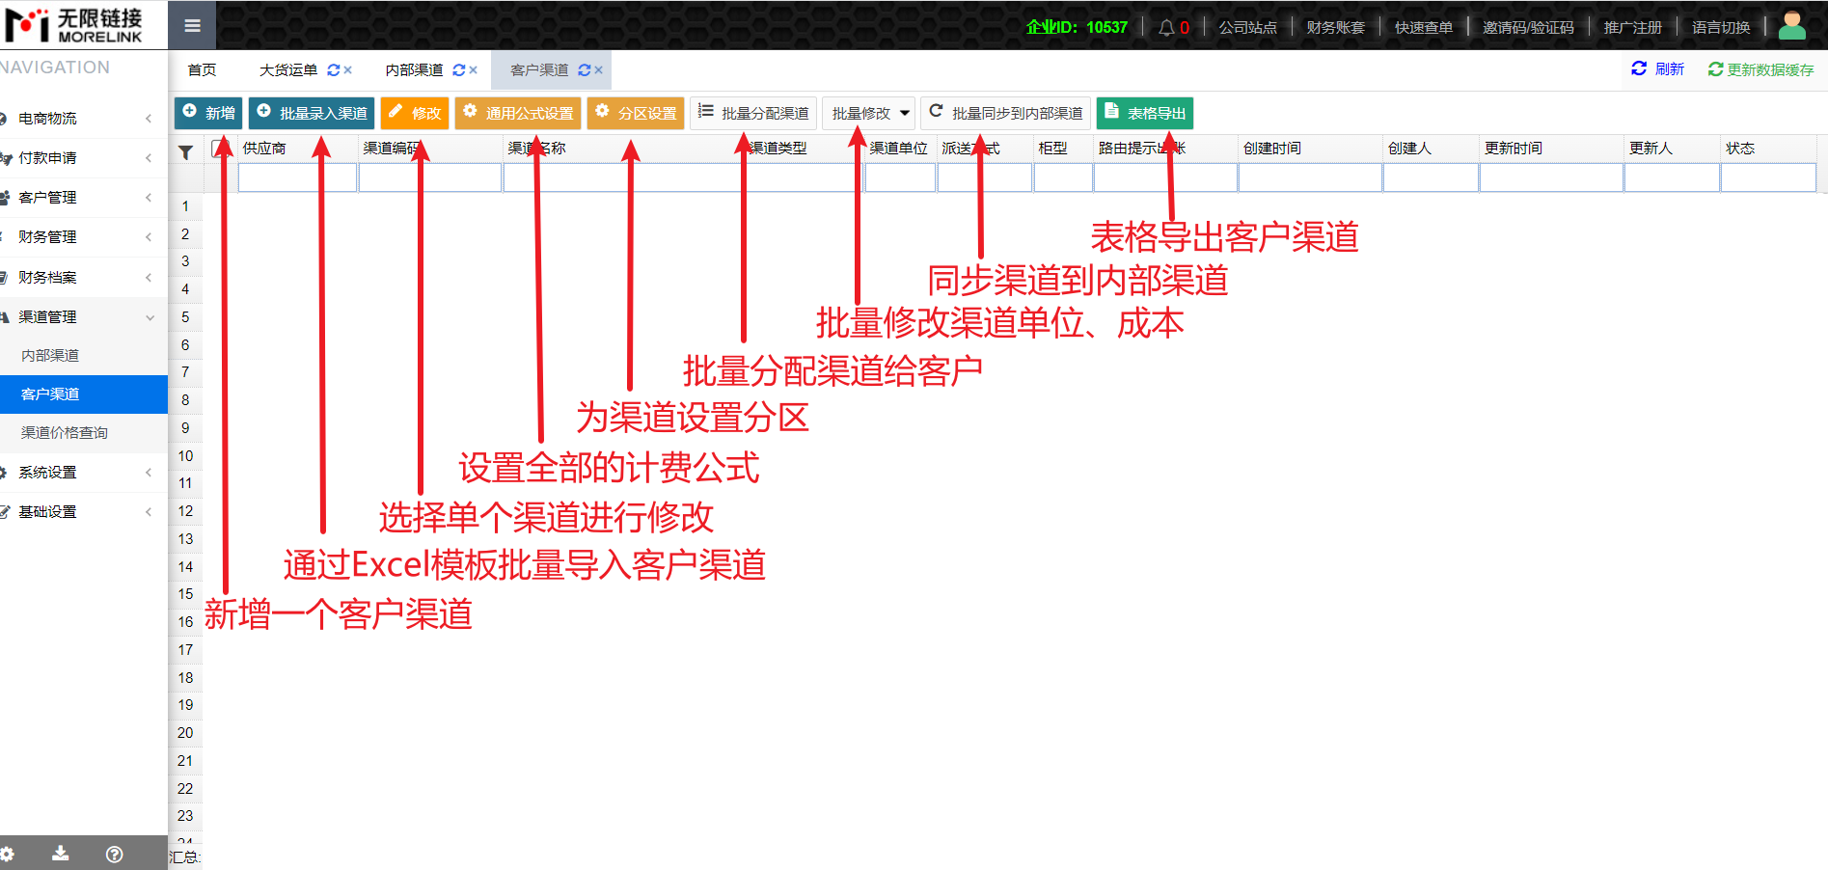Focus the filter box under 供应商
Image resolution: width=1828 pixels, height=870 pixels.
click(298, 177)
